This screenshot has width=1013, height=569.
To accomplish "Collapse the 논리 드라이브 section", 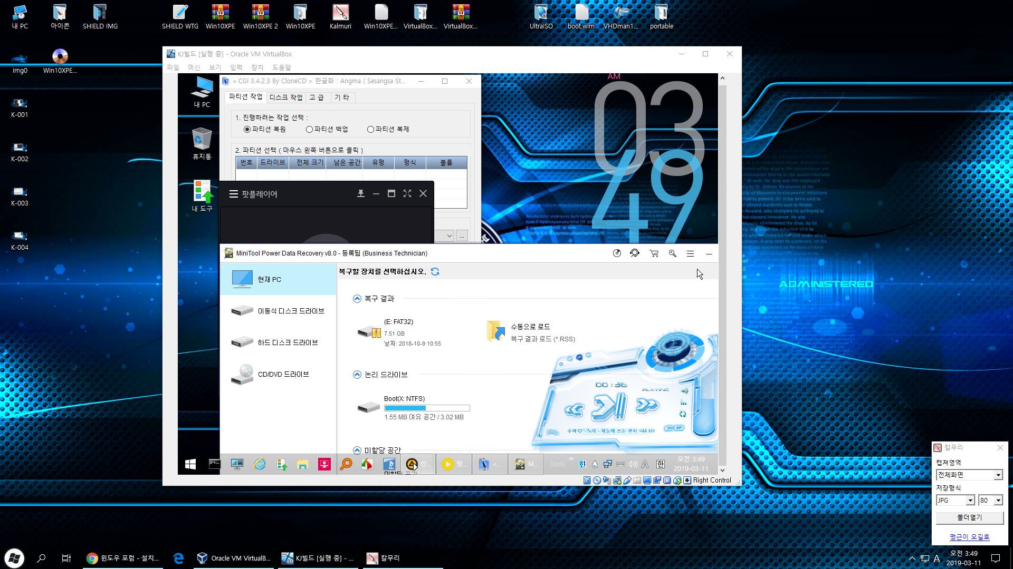I will (357, 375).
